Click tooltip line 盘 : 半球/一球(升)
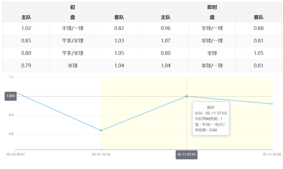This screenshot has width=283, height=169. point(209,124)
